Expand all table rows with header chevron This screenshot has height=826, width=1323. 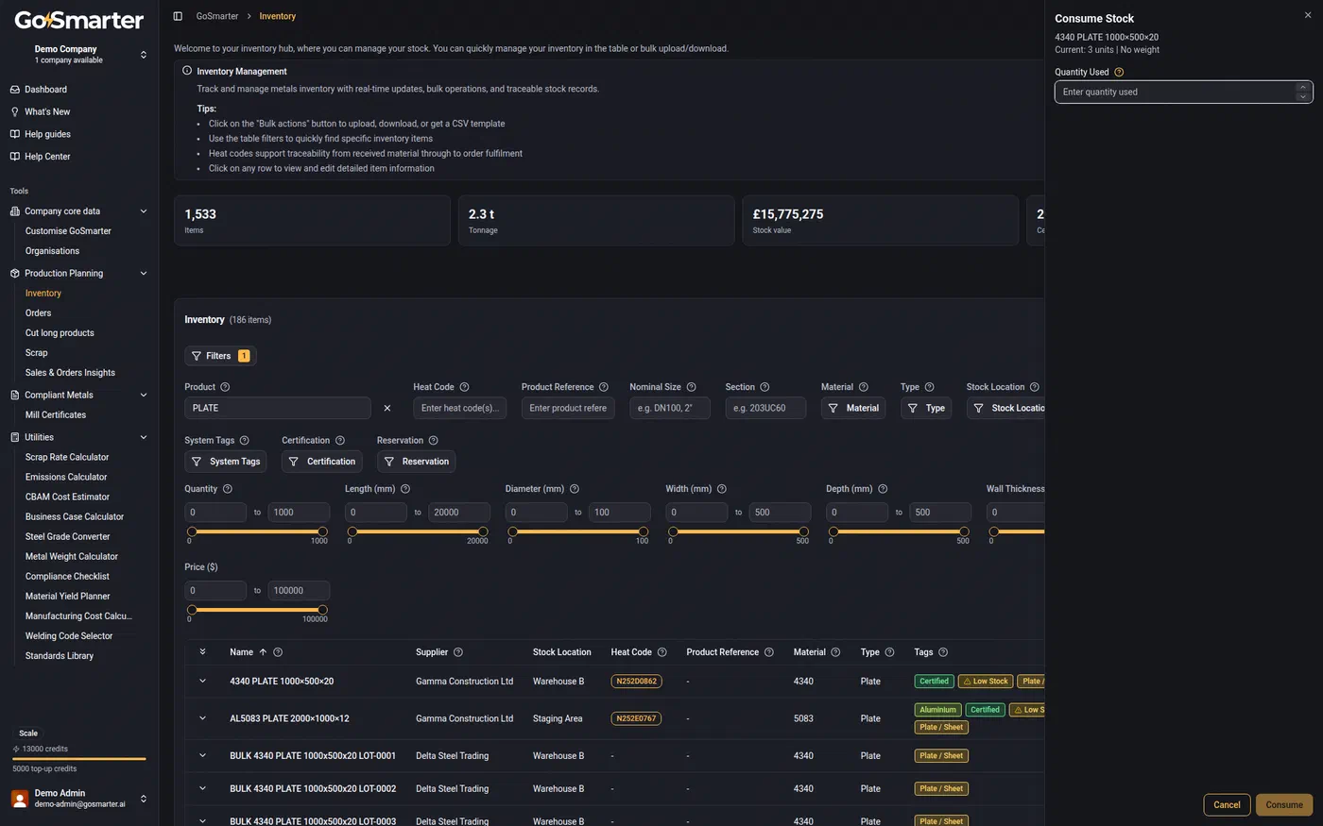202,652
